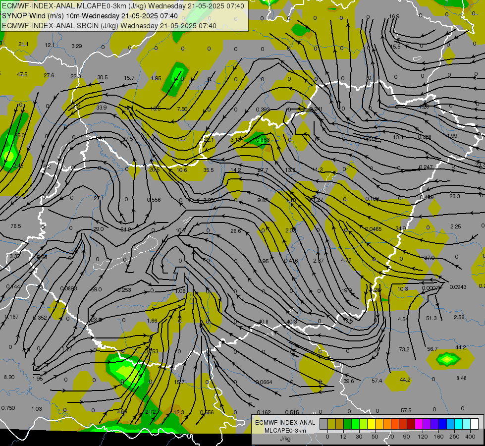This screenshot has height=446, width=485.
Task: Click the map value 0.0465
Action: (x=374, y=229)
